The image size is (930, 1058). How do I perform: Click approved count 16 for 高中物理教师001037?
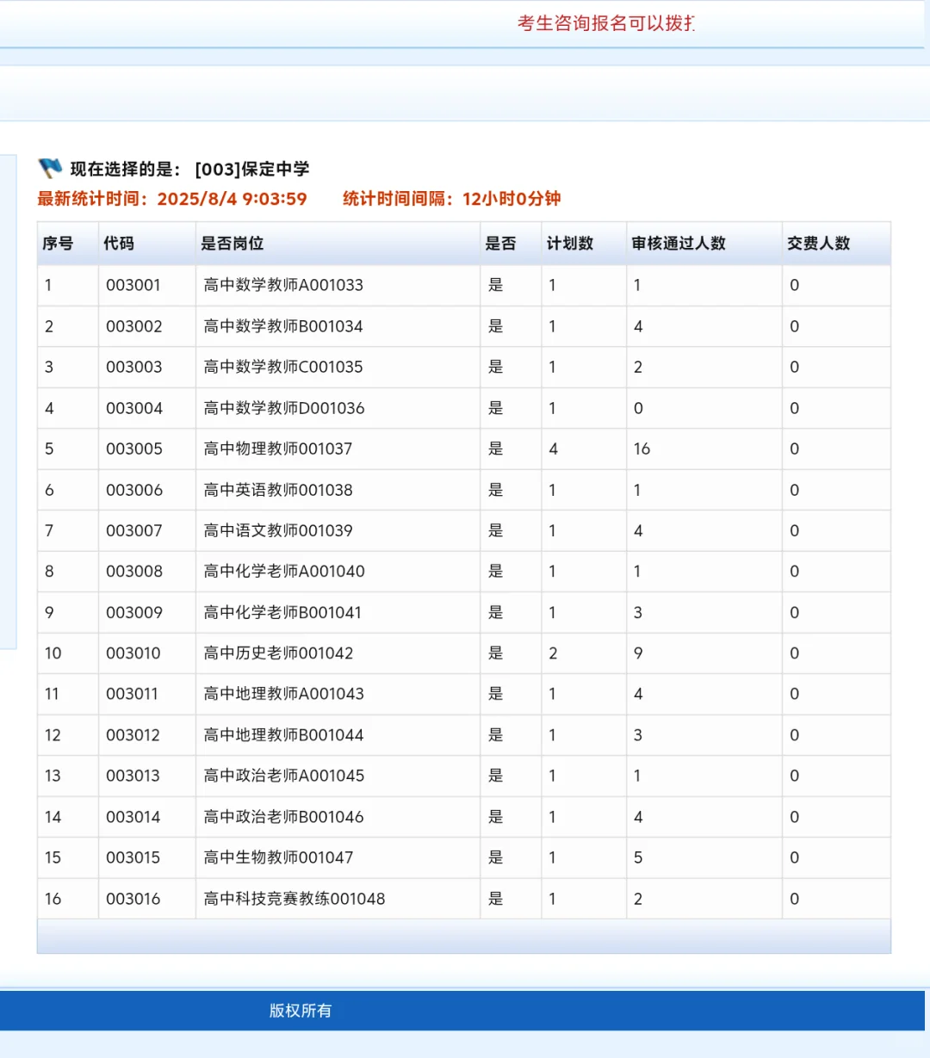(x=642, y=449)
